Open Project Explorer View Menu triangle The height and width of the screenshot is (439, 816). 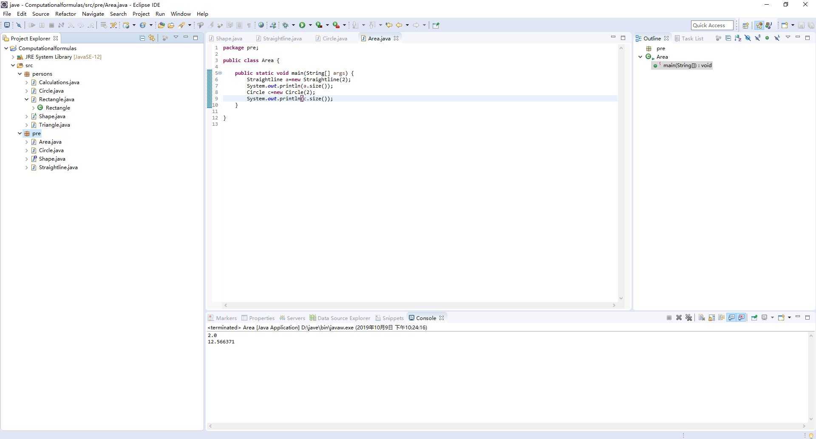click(176, 37)
